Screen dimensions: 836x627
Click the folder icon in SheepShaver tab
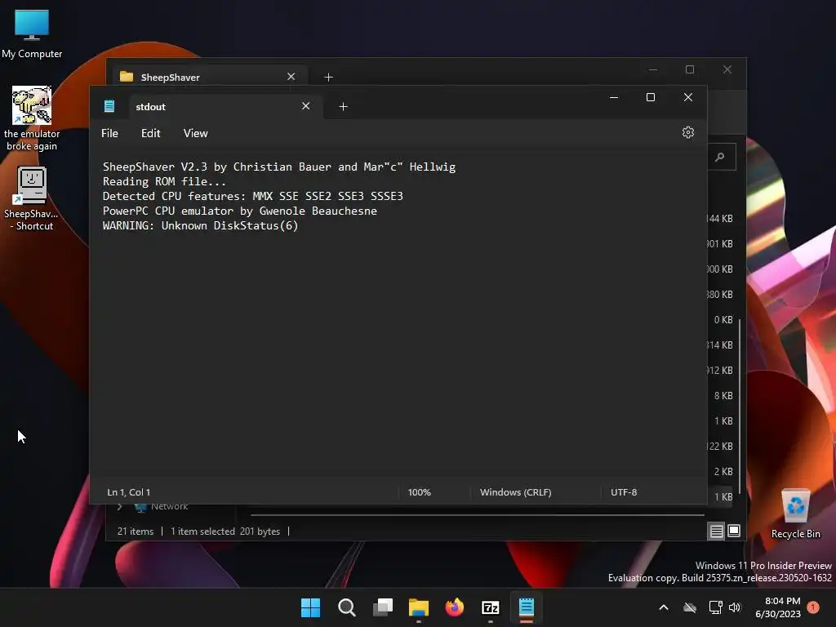tap(127, 77)
